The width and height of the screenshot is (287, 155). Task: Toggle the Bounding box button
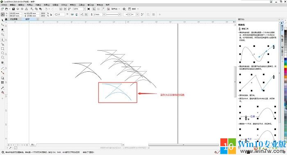153,14
